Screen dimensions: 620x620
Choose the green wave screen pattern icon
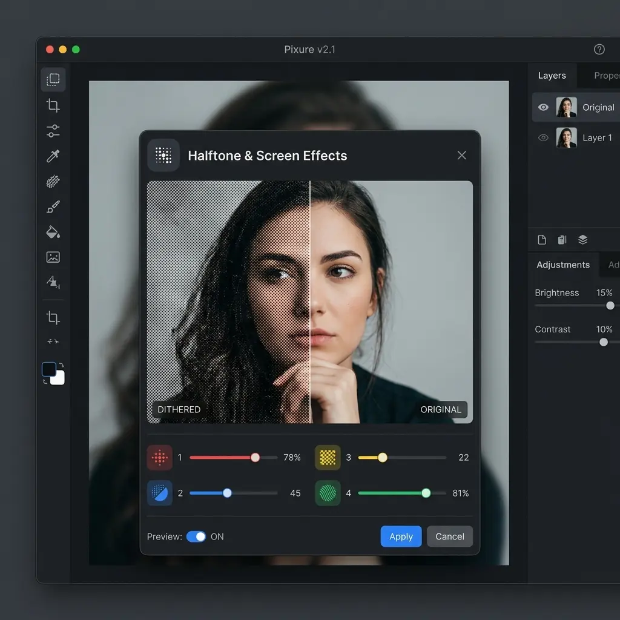(x=328, y=493)
